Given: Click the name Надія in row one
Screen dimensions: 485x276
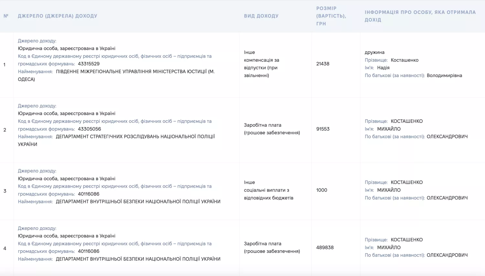Looking at the screenshot, I should 383,68.
